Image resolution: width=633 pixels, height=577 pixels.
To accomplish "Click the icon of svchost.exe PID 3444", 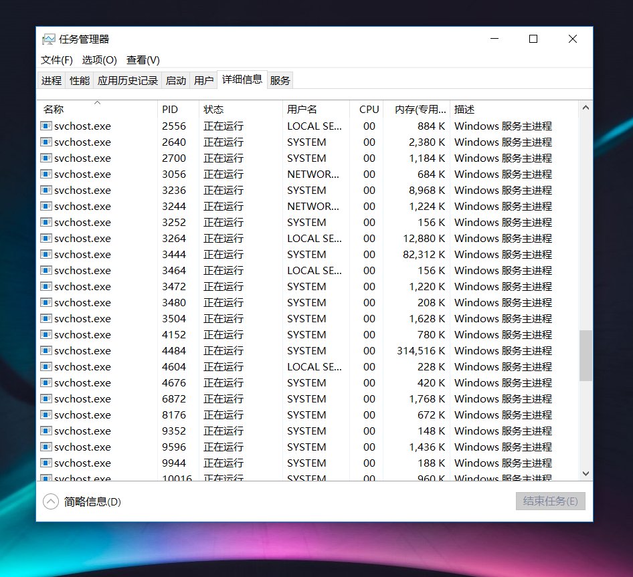I will [46, 254].
